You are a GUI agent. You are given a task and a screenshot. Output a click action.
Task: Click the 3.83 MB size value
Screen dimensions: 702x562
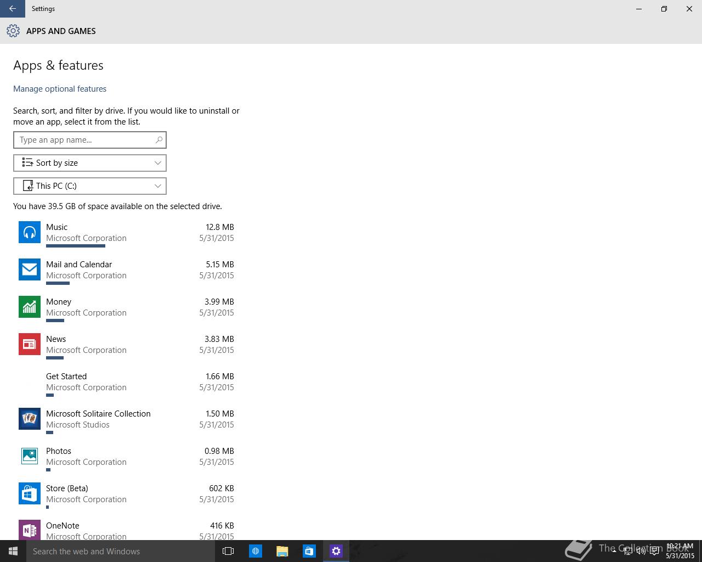[x=219, y=339]
